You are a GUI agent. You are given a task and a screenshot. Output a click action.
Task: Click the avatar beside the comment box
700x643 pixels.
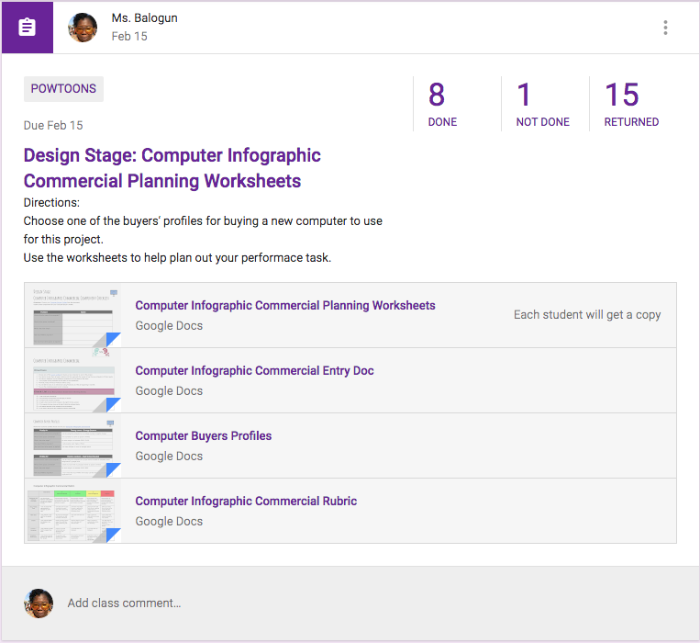[39, 604]
